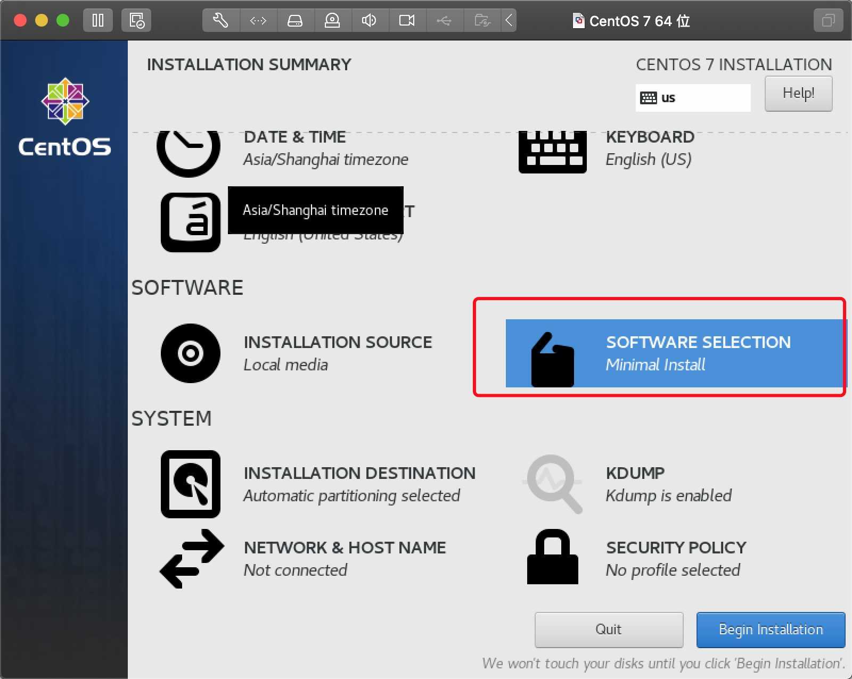Click Begin Installation button

(771, 630)
